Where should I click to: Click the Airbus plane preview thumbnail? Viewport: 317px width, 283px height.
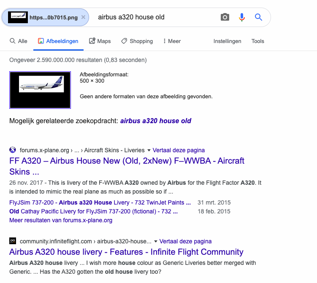click(40, 90)
